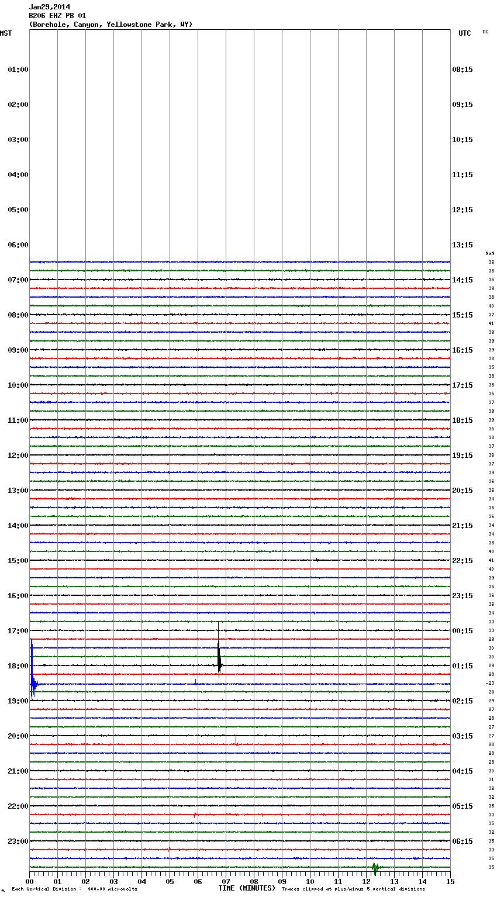The height and width of the screenshot is (897, 497).
Task: Click the MST hour label 05:00
Action: click(x=18, y=210)
